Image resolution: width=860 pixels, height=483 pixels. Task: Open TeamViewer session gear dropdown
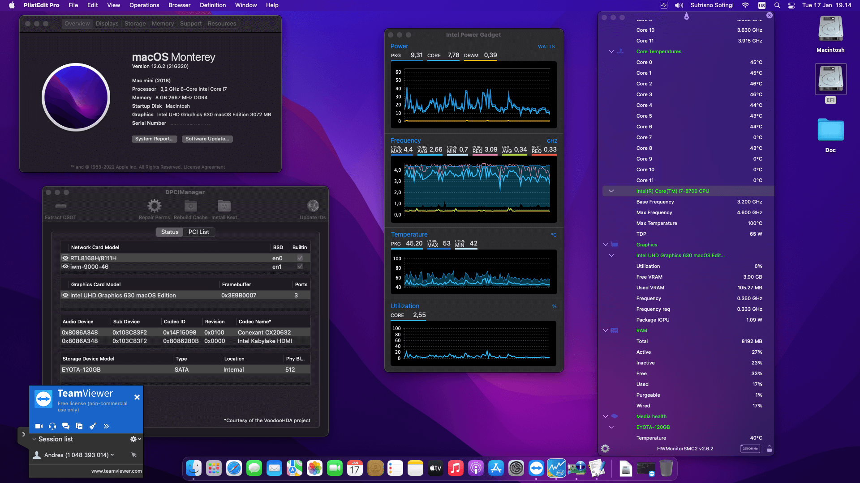click(135, 439)
